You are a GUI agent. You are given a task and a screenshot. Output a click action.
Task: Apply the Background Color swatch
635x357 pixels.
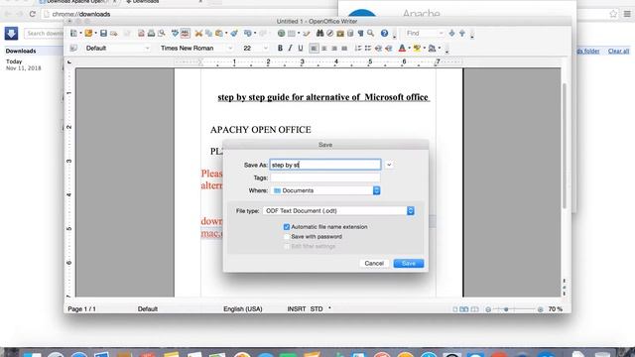click(x=433, y=49)
